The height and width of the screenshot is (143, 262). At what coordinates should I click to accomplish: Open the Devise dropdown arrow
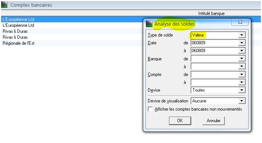(242, 90)
